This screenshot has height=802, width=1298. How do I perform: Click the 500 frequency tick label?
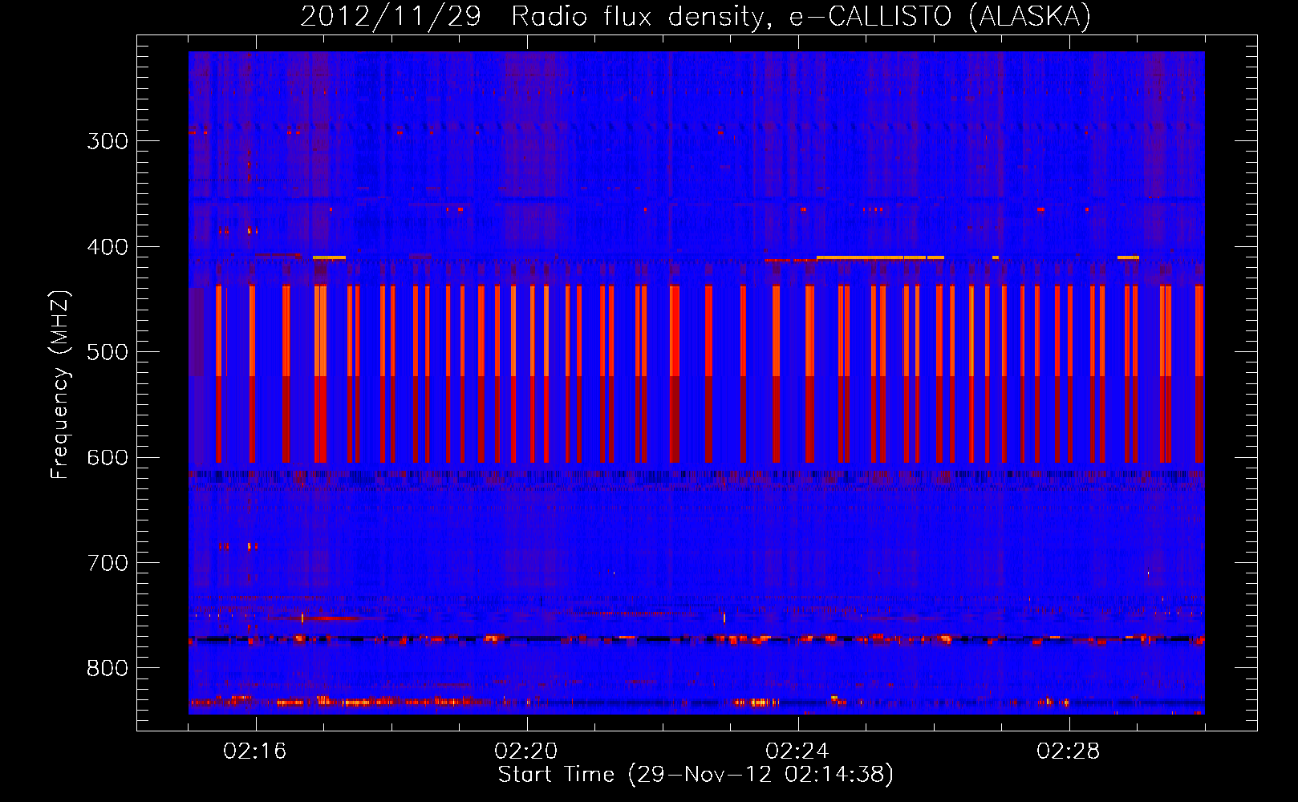coord(107,352)
